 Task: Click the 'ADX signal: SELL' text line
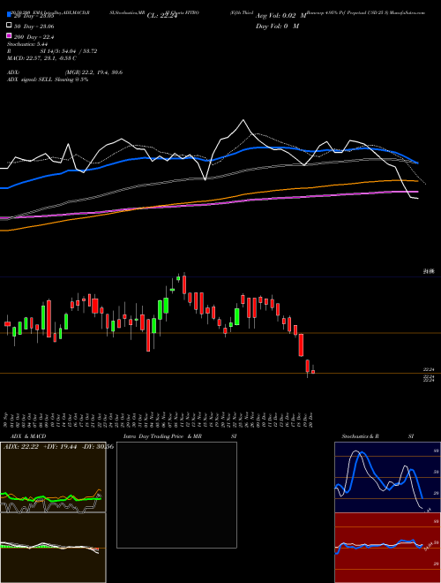tap(48, 79)
